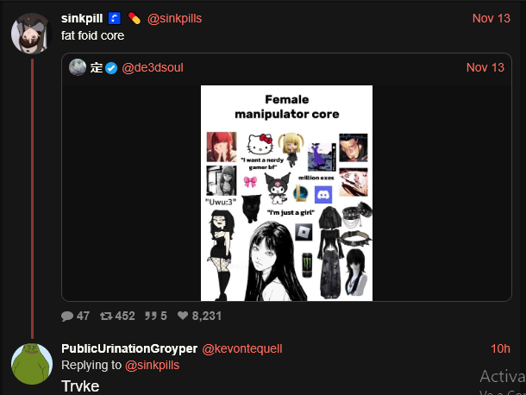
Task: Click the quote marks icon showing 5 quotes
Action: click(151, 316)
